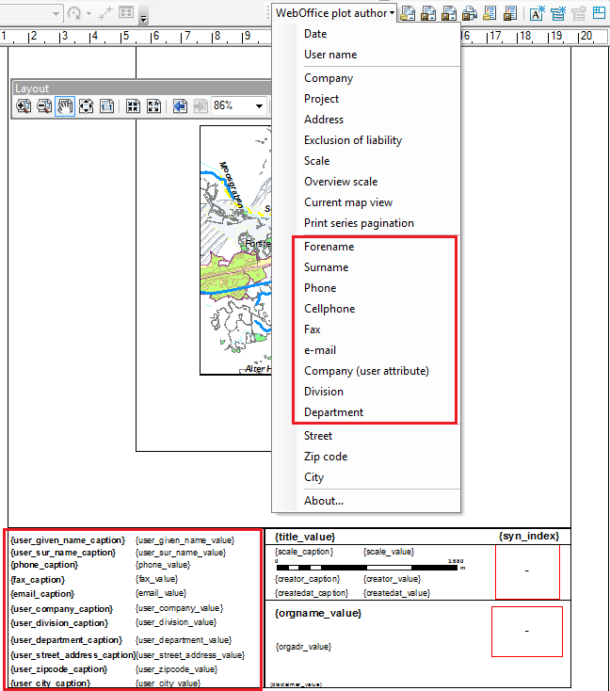Click the new text element 'A' icon

point(537,13)
